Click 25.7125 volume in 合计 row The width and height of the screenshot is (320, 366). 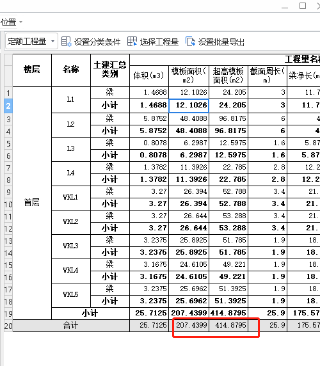149,326
